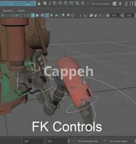This screenshot has width=136, height=144.
Task: Toggle multisample anti-aliasing ring icon
Action: 72,15
